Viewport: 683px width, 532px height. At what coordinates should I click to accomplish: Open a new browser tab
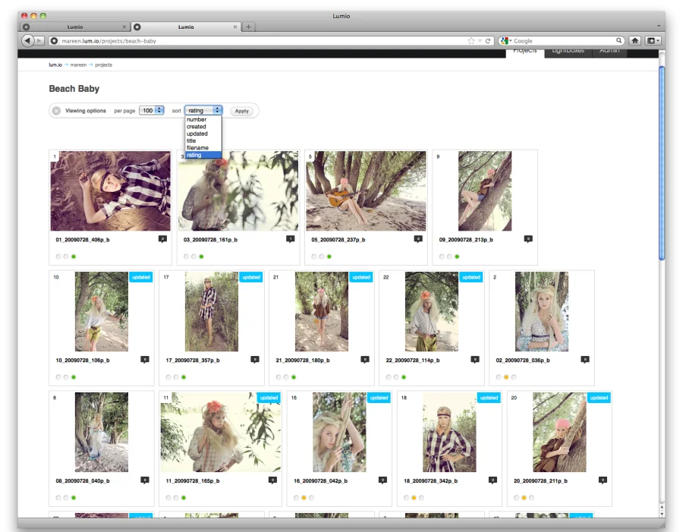[248, 27]
